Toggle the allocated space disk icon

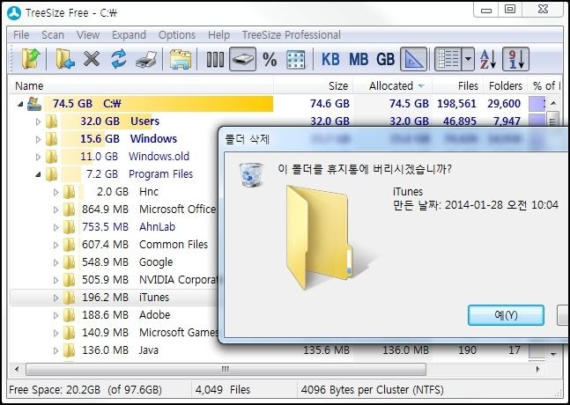click(x=242, y=59)
